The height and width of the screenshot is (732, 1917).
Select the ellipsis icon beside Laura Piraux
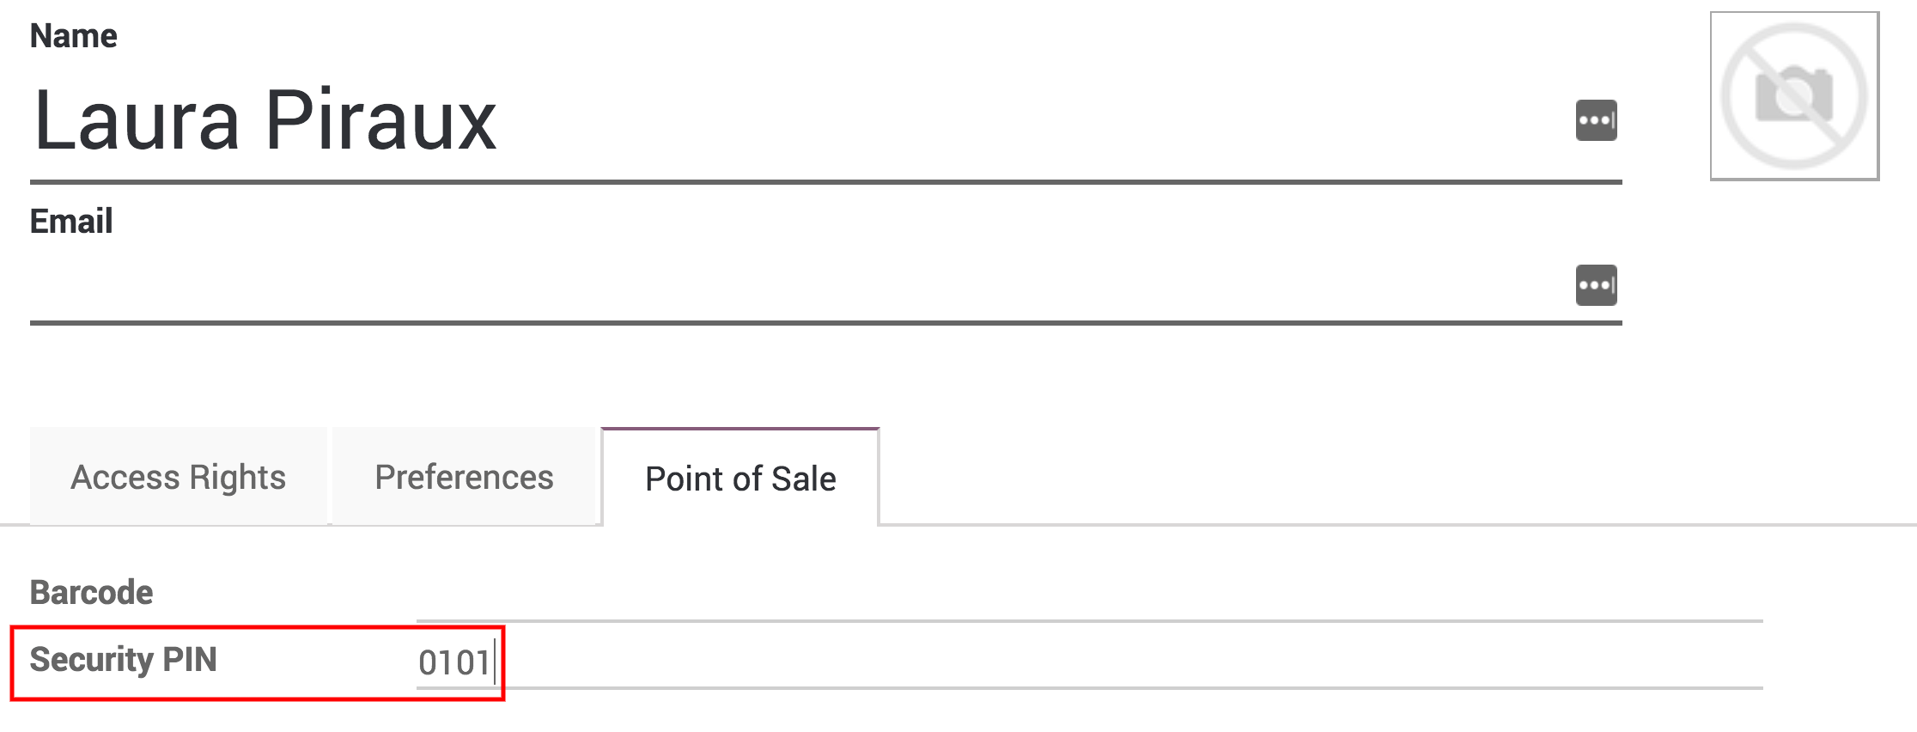[x=1597, y=122]
